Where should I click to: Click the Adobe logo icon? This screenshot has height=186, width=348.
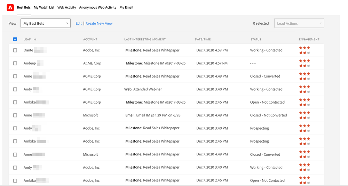pos(10,7)
